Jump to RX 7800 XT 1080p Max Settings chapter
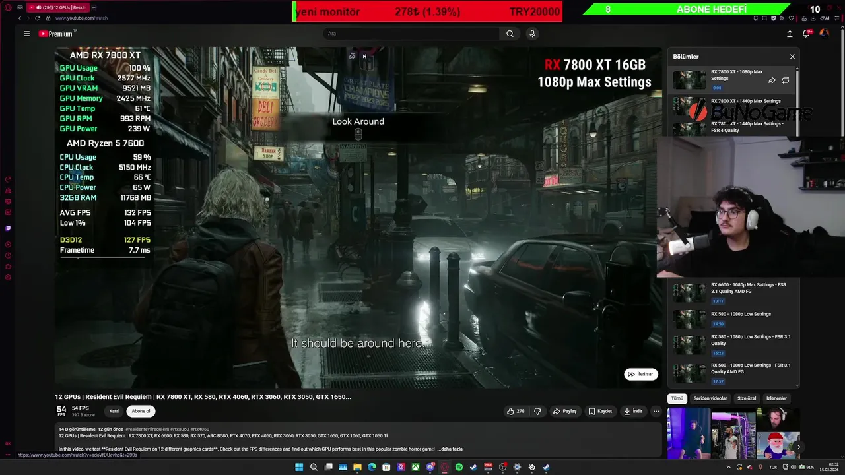The width and height of the screenshot is (845, 475). [x=732, y=79]
